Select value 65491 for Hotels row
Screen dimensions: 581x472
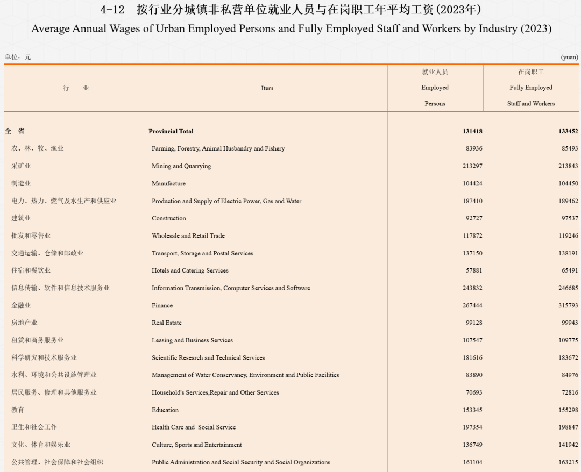[570, 270]
